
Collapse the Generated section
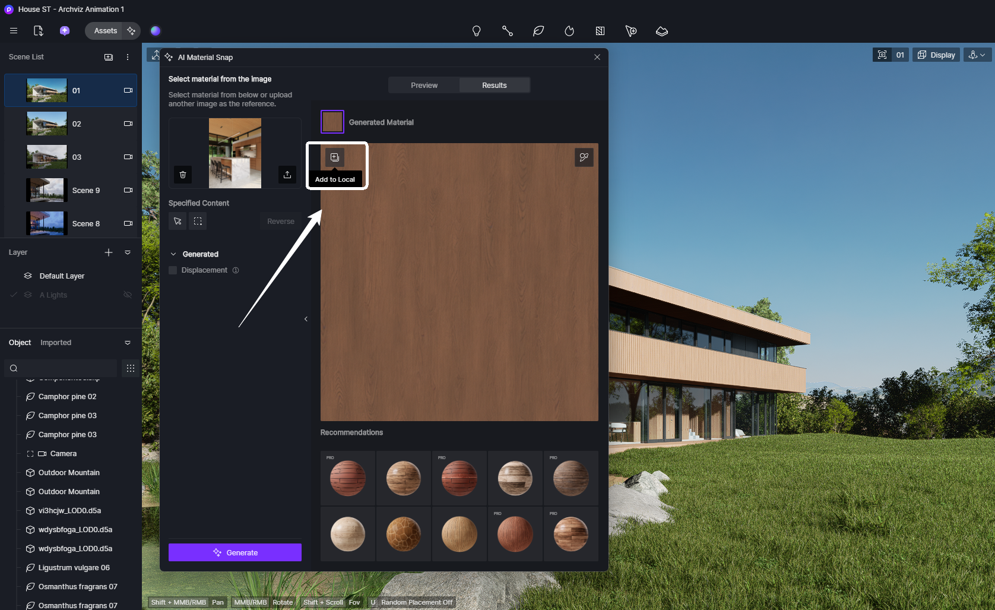pos(173,254)
